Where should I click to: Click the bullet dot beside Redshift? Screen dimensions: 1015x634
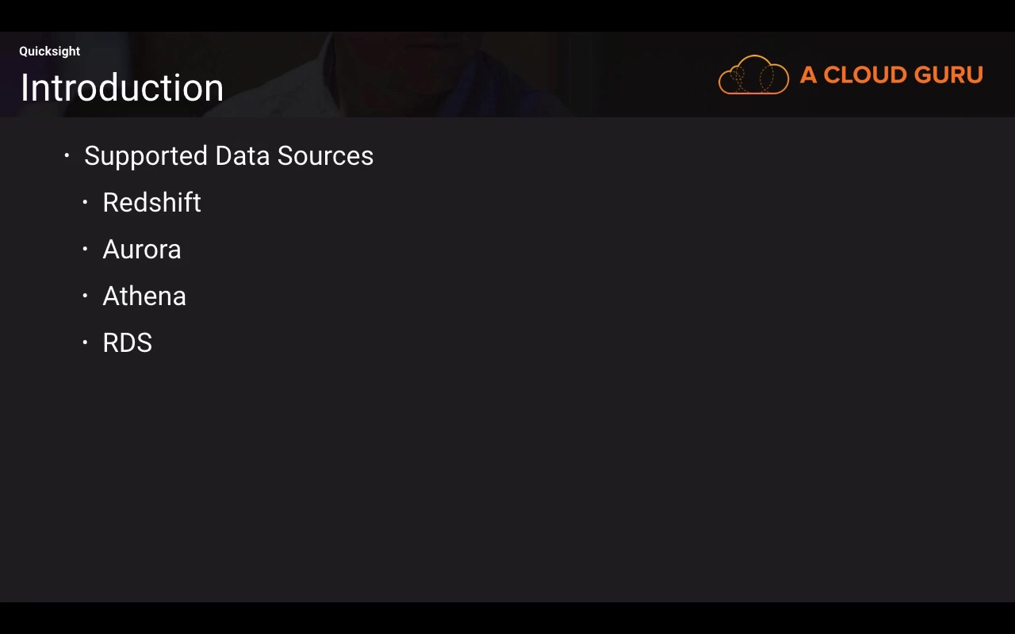tap(85, 203)
